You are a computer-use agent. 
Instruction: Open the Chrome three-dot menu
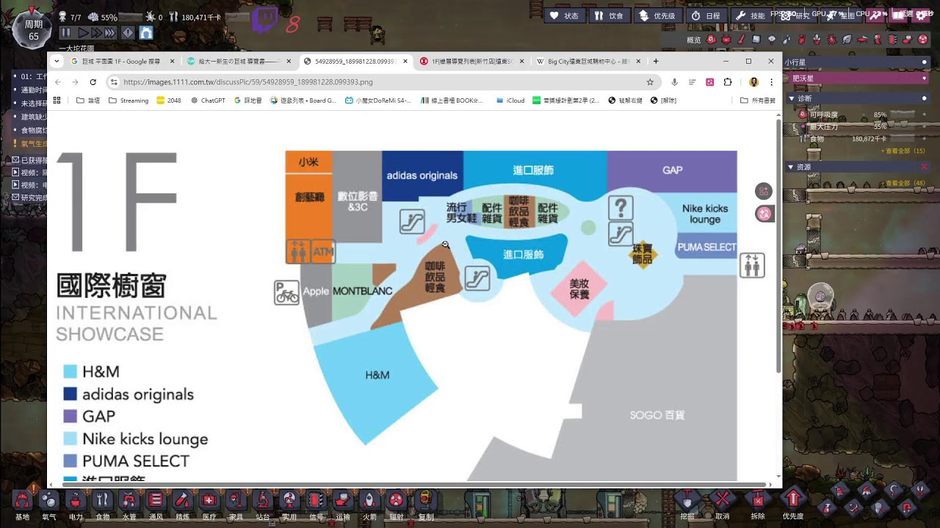click(771, 82)
